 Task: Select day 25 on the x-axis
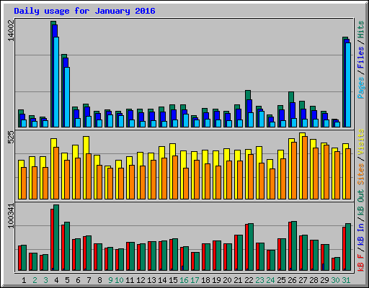[281, 280]
